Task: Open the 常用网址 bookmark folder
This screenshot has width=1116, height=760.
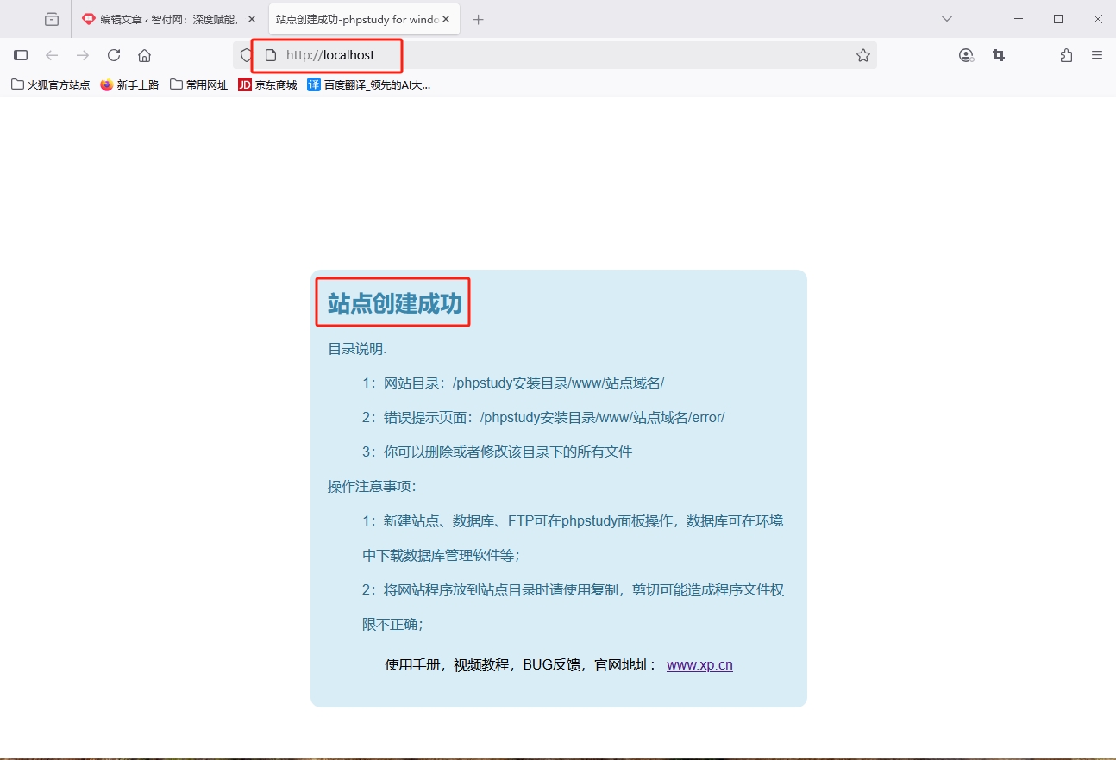Action: [x=199, y=84]
